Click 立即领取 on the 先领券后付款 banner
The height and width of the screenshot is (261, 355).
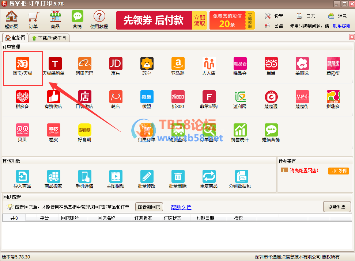tap(200, 20)
